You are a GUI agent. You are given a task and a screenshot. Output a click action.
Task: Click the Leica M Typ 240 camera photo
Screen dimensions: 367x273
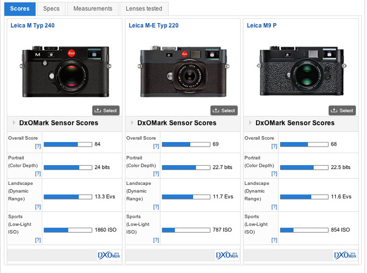[x=65, y=72]
